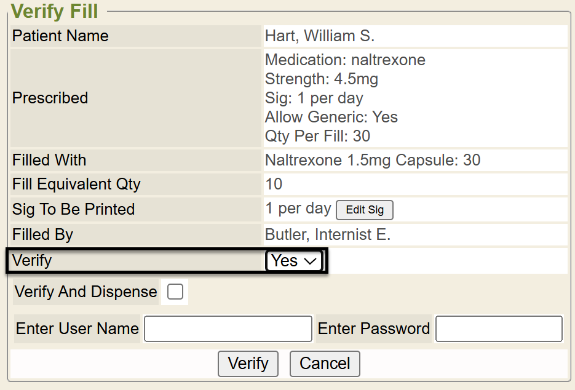Click the Verify And Dispense label
The width and height of the screenshot is (575, 390).
[86, 292]
